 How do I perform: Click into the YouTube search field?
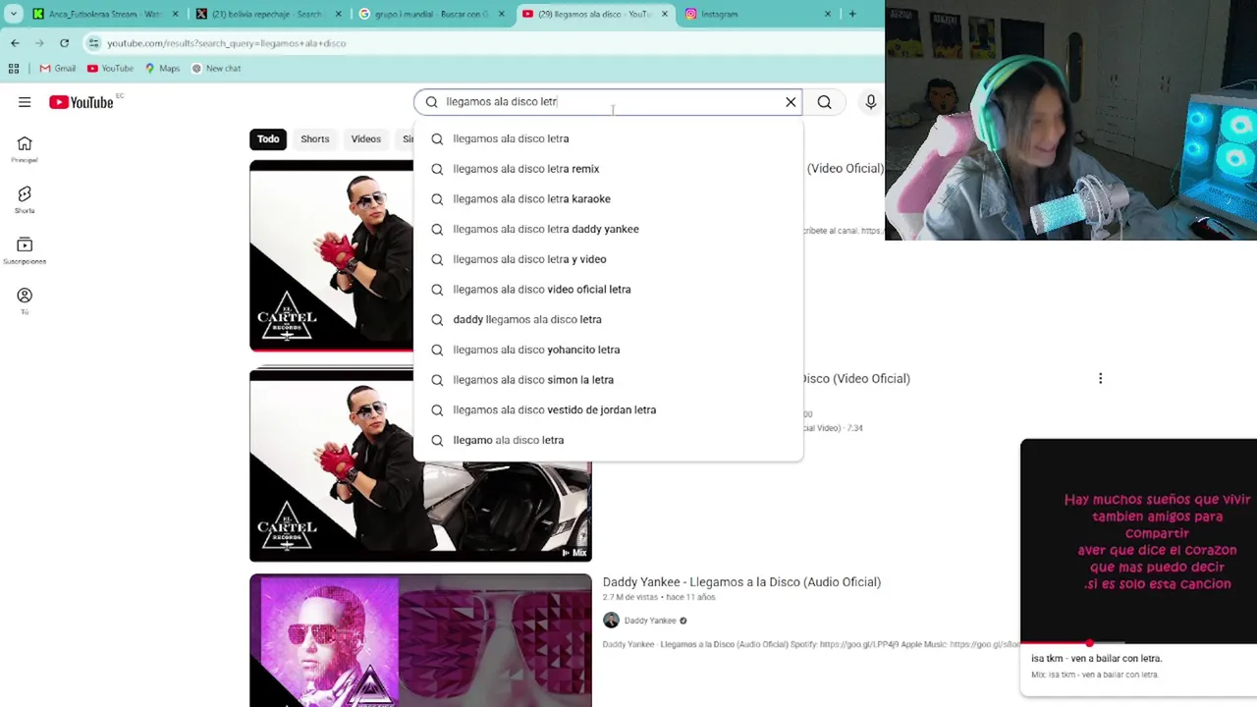point(609,102)
